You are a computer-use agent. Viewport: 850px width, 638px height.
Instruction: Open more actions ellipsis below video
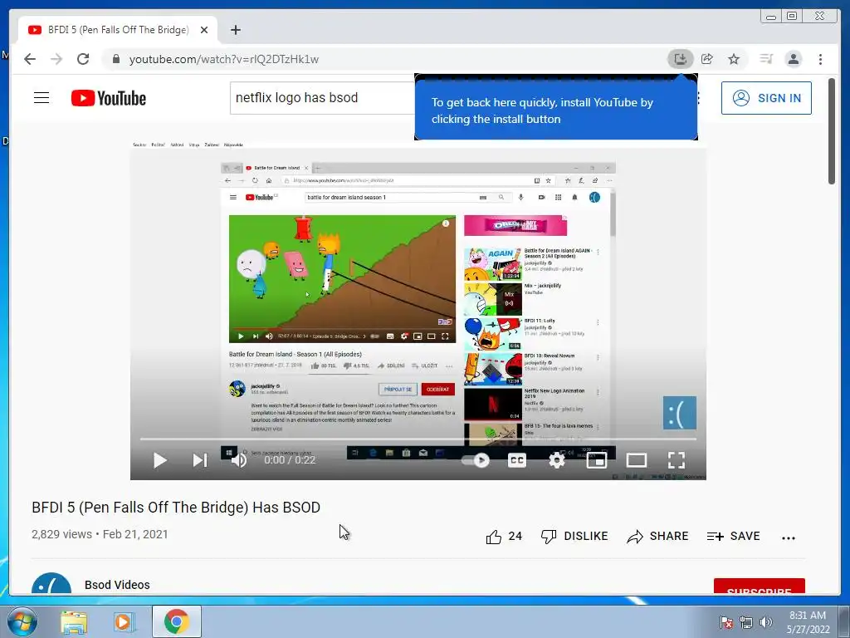(789, 537)
